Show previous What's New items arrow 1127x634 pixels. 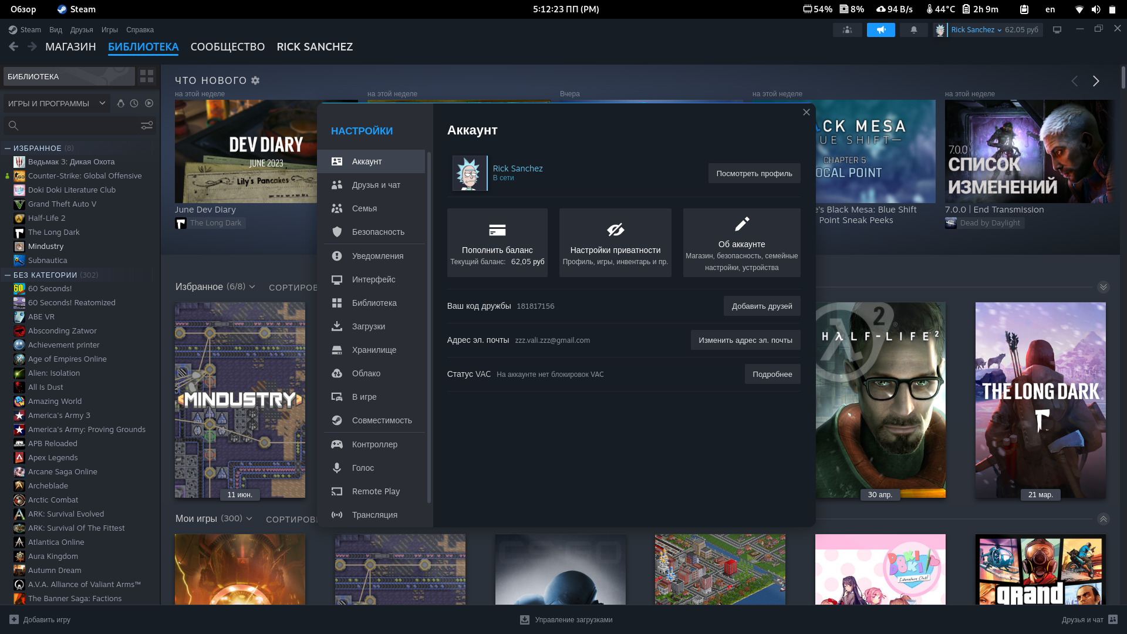coord(1075,81)
